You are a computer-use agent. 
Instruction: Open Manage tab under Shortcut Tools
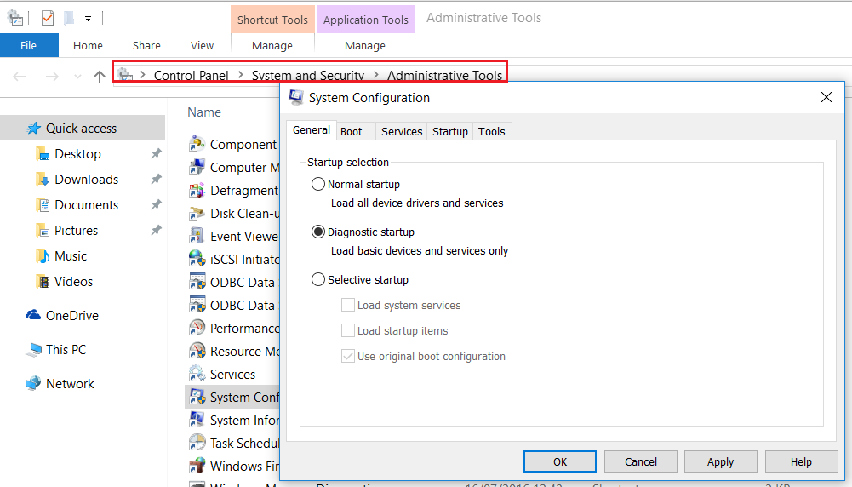pos(272,46)
